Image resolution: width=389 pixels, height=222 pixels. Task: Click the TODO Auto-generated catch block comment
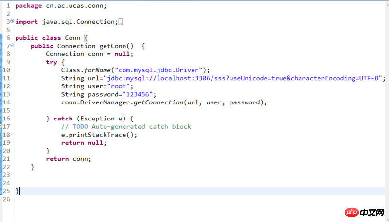pyautogui.click(x=126, y=127)
